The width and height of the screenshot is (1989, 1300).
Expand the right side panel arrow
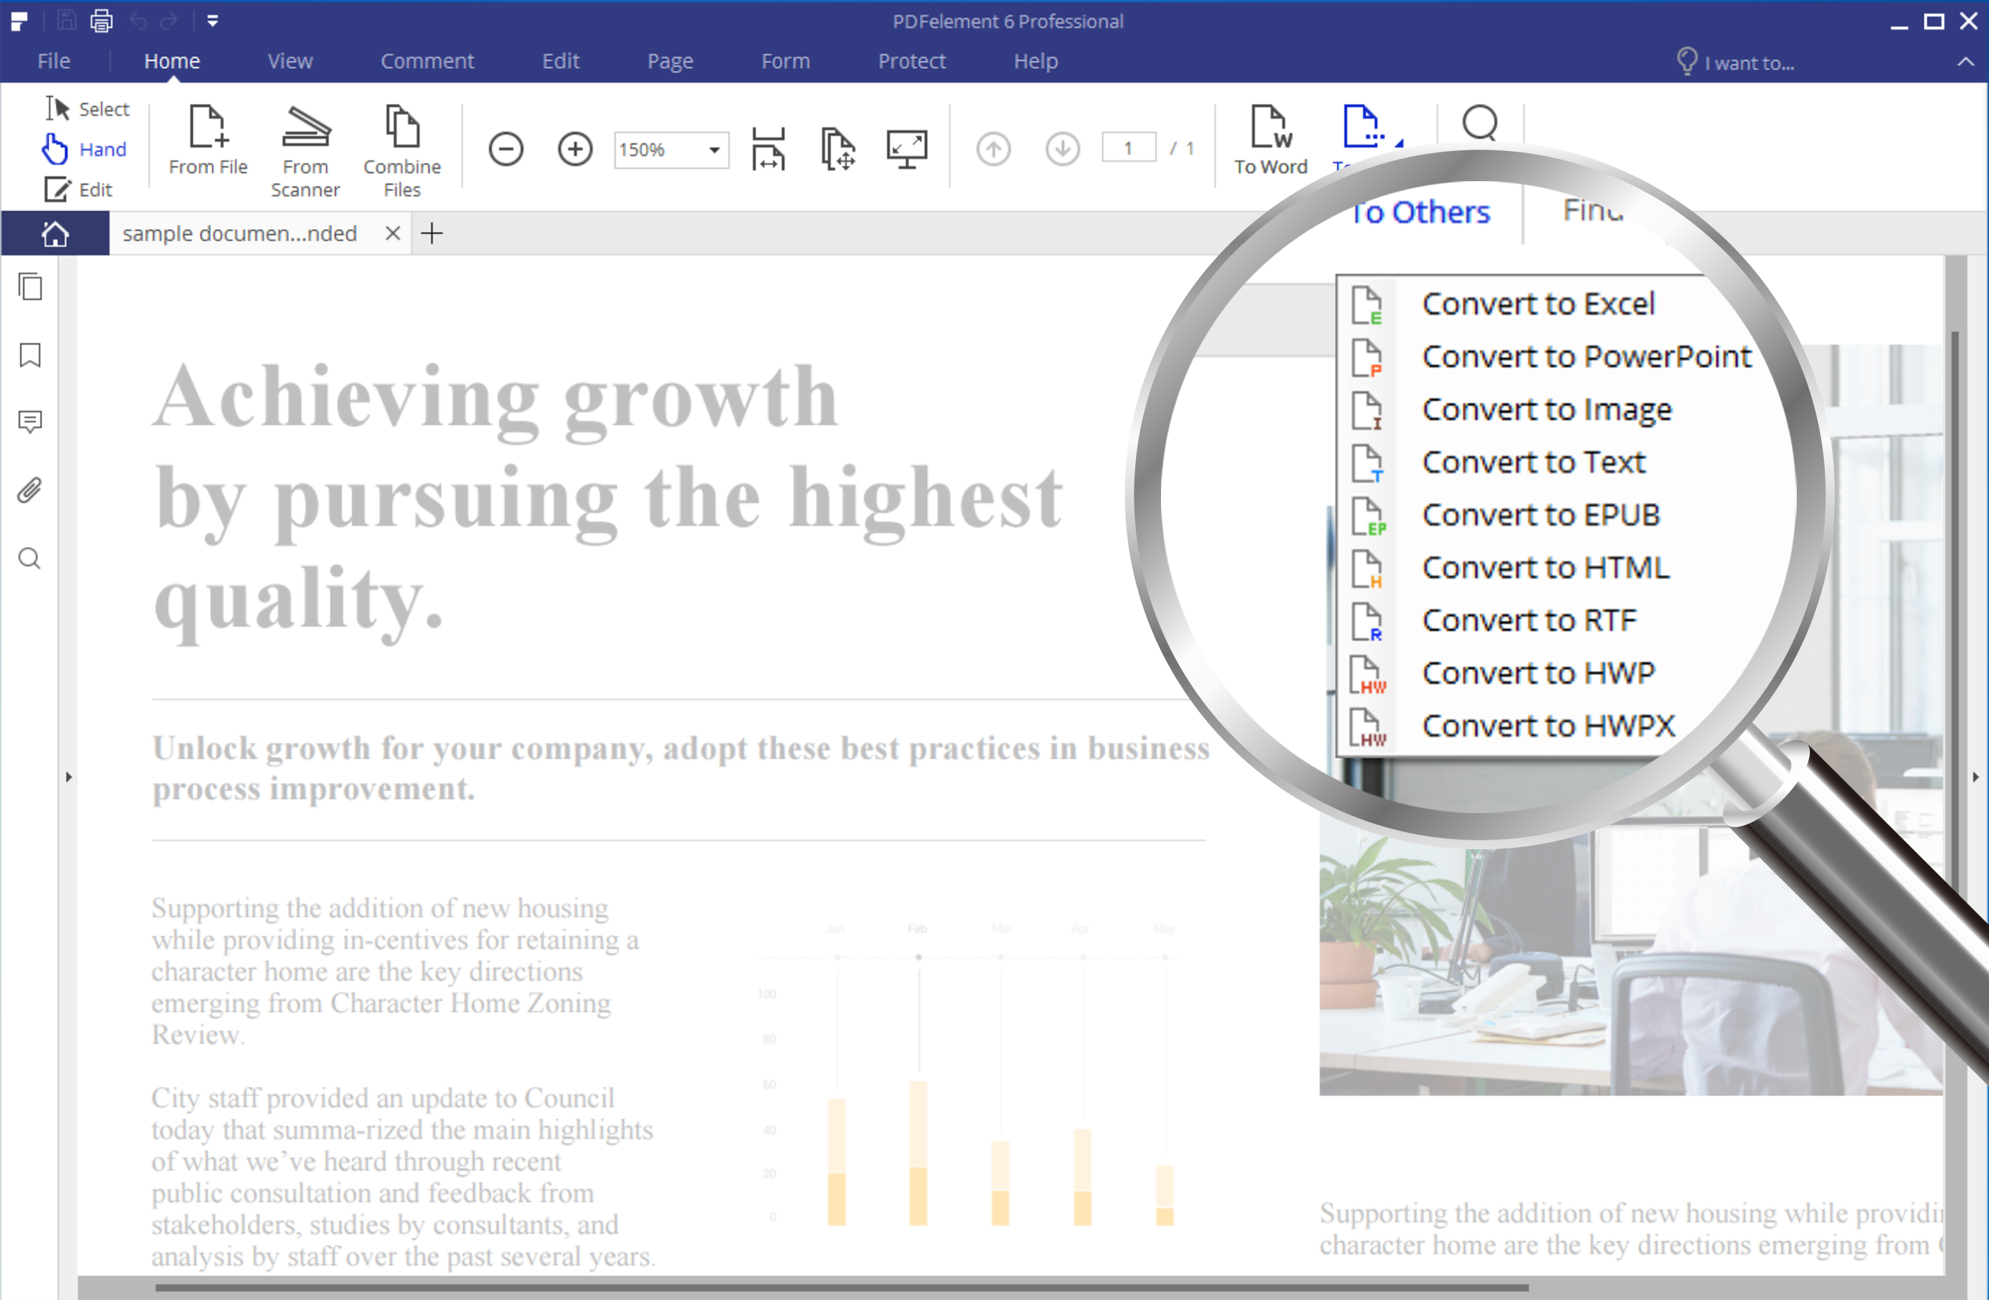coord(1975,777)
